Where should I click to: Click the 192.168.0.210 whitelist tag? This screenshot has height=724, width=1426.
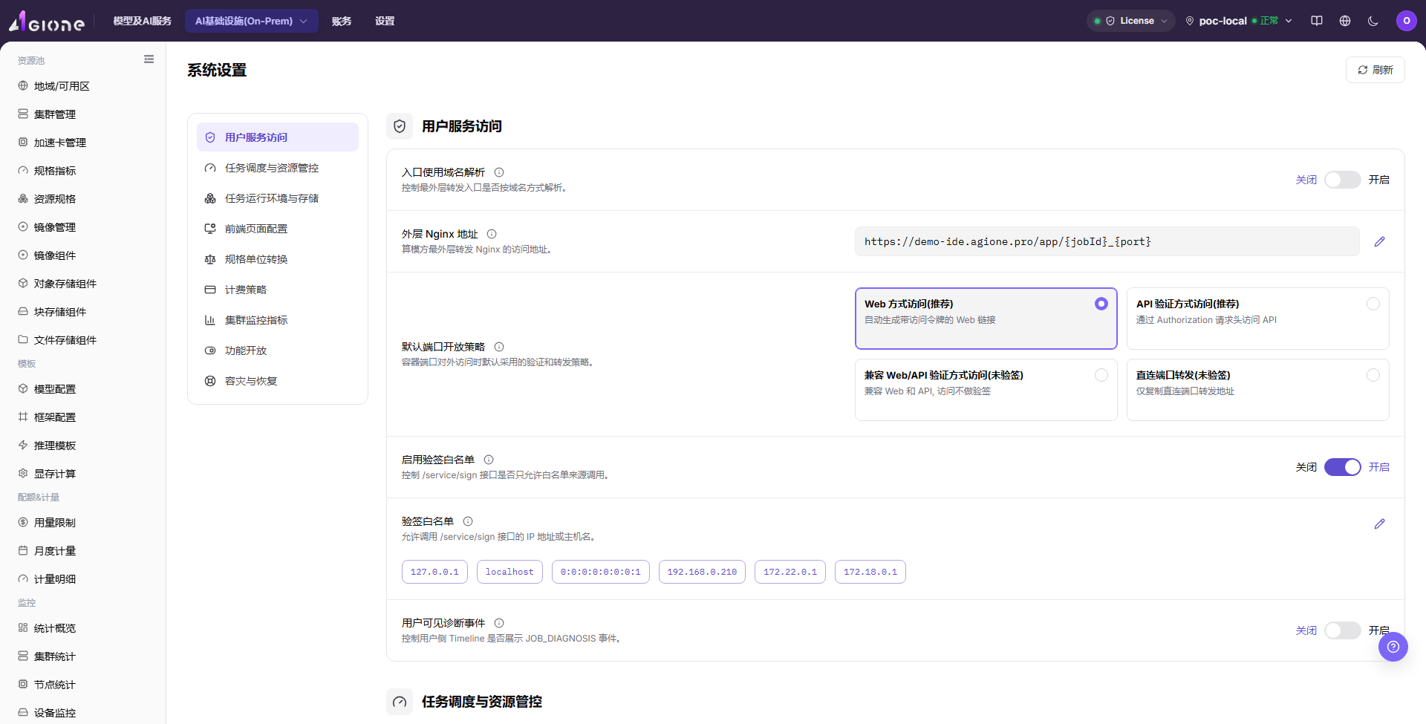click(x=702, y=572)
